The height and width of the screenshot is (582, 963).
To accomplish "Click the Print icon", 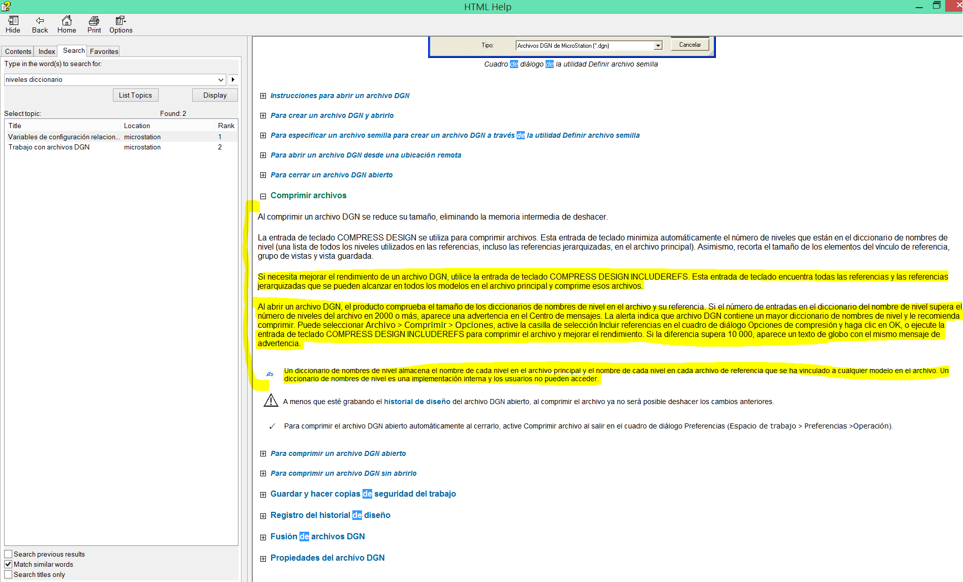I will [x=94, y=21].
